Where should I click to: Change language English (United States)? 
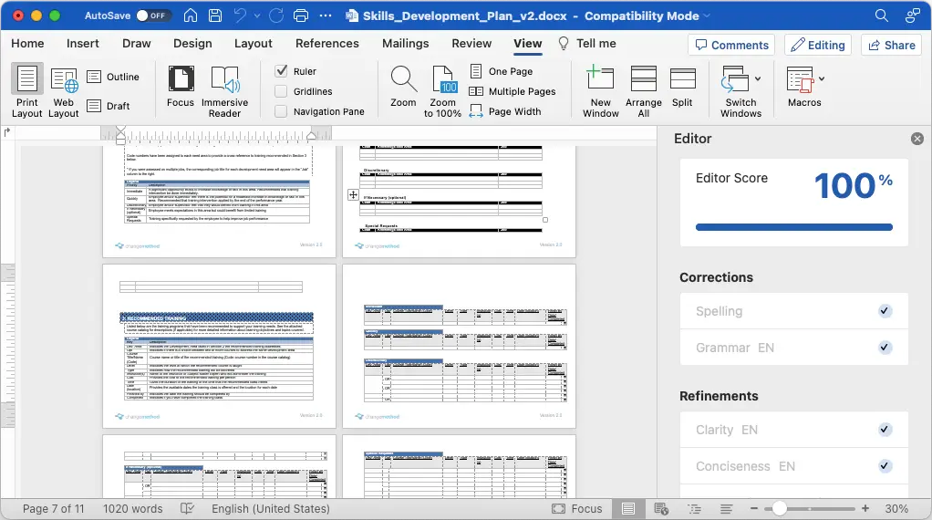271,509
